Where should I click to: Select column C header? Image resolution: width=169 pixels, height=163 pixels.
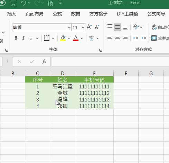pyautogui.click(x=38, y=73)
